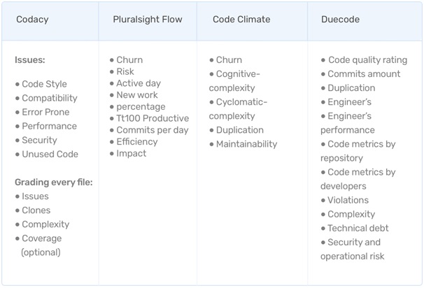Click Security and operational risk item
424x288 pixels.
coord(353,249)
